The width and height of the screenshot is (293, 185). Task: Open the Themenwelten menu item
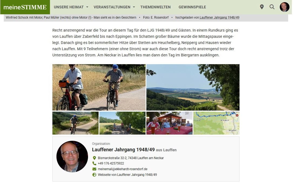(x=156, y=7)
